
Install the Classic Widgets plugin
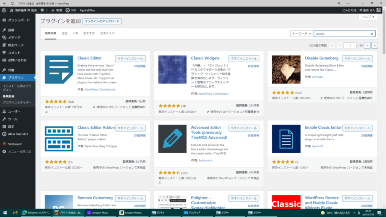244,59
